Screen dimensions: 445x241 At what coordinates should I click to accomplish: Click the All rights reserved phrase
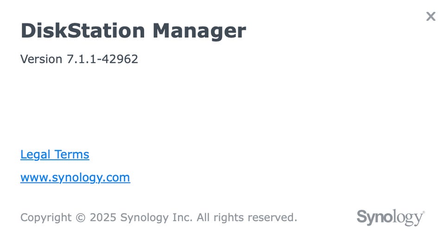click(247, 217)
